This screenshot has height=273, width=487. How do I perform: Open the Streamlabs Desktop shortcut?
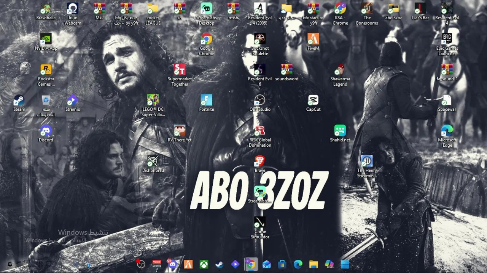click(207, 14)
